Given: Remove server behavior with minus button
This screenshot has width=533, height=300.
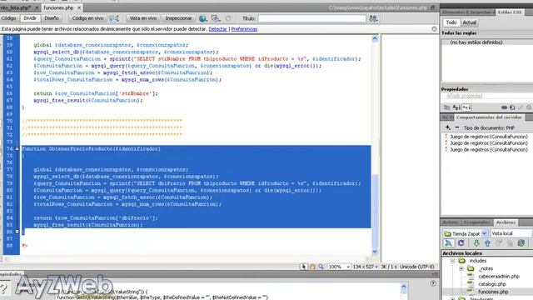Looking at the screenshot, I should tap(457, 127).
